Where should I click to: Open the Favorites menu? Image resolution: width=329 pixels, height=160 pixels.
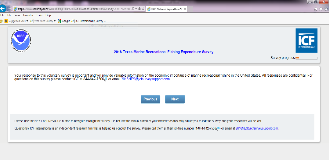(x=28, y=15)
